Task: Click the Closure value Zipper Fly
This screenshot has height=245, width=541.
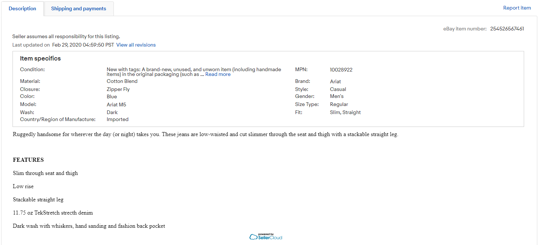Action: (118, 89)
